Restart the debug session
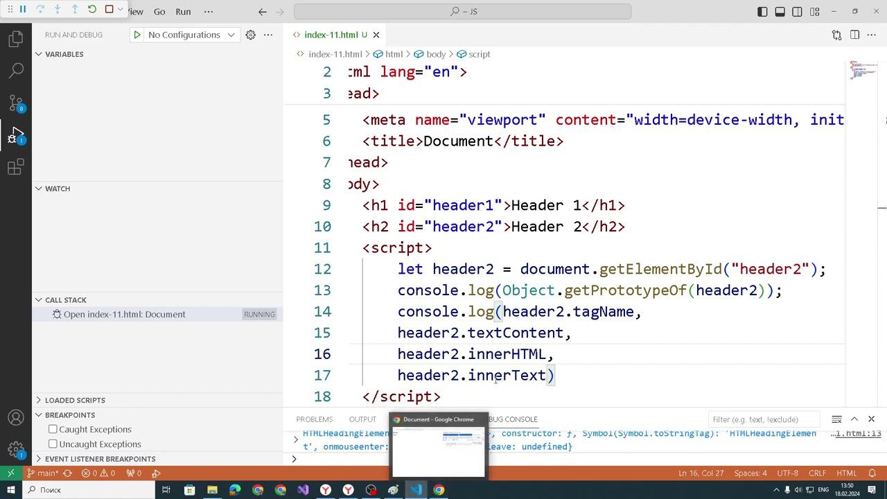Viewport: 887px width, 499px height. 92,10
